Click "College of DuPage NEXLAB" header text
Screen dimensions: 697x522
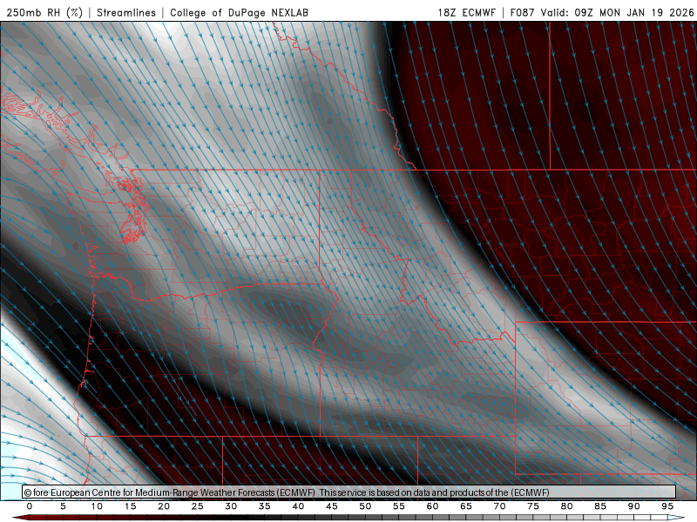(x=239, y=12)
